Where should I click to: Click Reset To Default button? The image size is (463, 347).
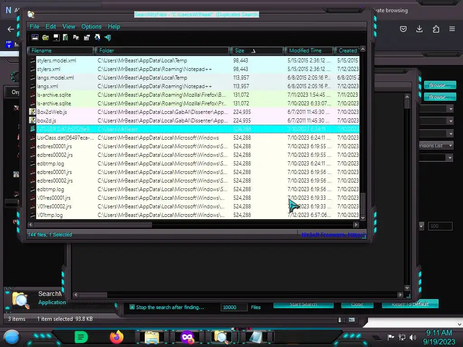point(410,304)
